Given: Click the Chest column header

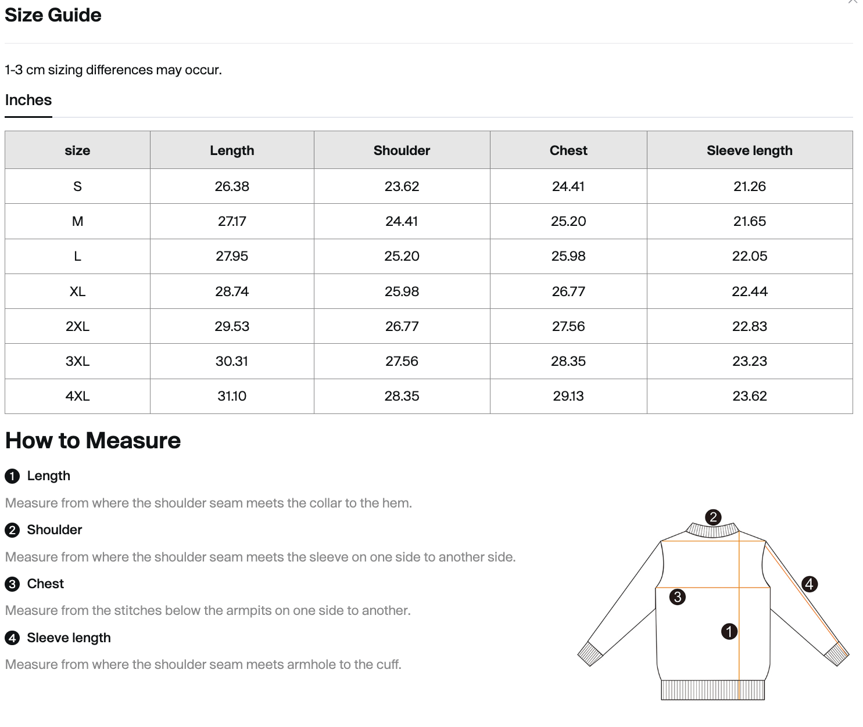Looking at the screenshot, I should click(568, 150).
